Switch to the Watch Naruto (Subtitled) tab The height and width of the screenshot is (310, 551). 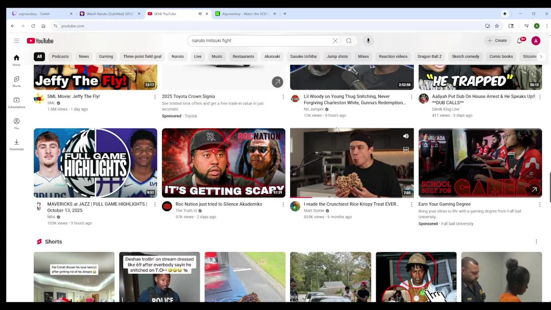110,14
